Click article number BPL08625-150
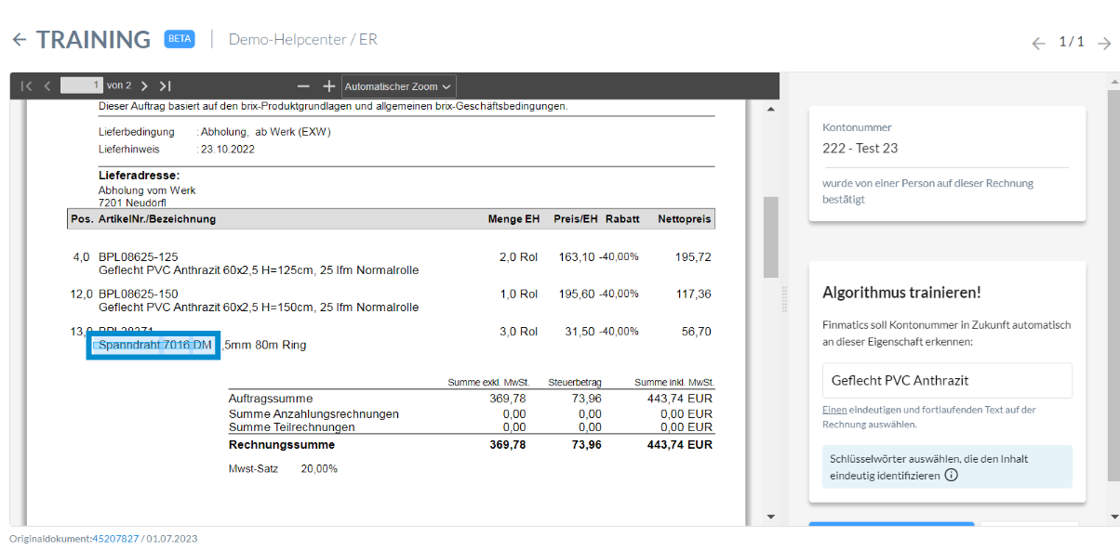 click(x=138, y=295)
